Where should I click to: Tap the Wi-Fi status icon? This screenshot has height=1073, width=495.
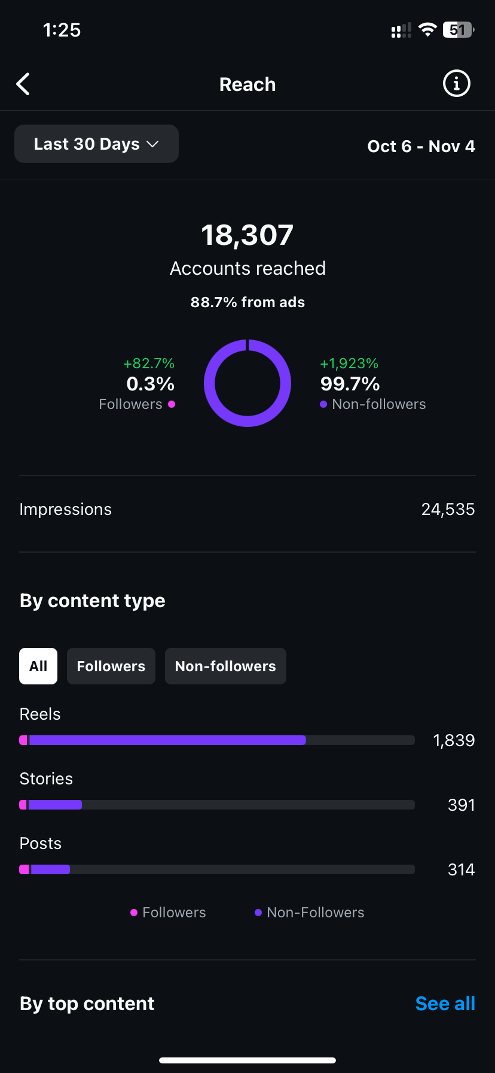427,30
